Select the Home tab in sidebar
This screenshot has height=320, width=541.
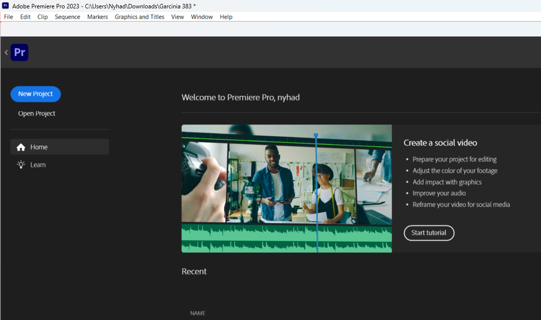click(x=60, y=147)
